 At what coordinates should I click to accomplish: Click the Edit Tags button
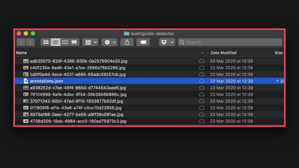[x=143, y=42]
